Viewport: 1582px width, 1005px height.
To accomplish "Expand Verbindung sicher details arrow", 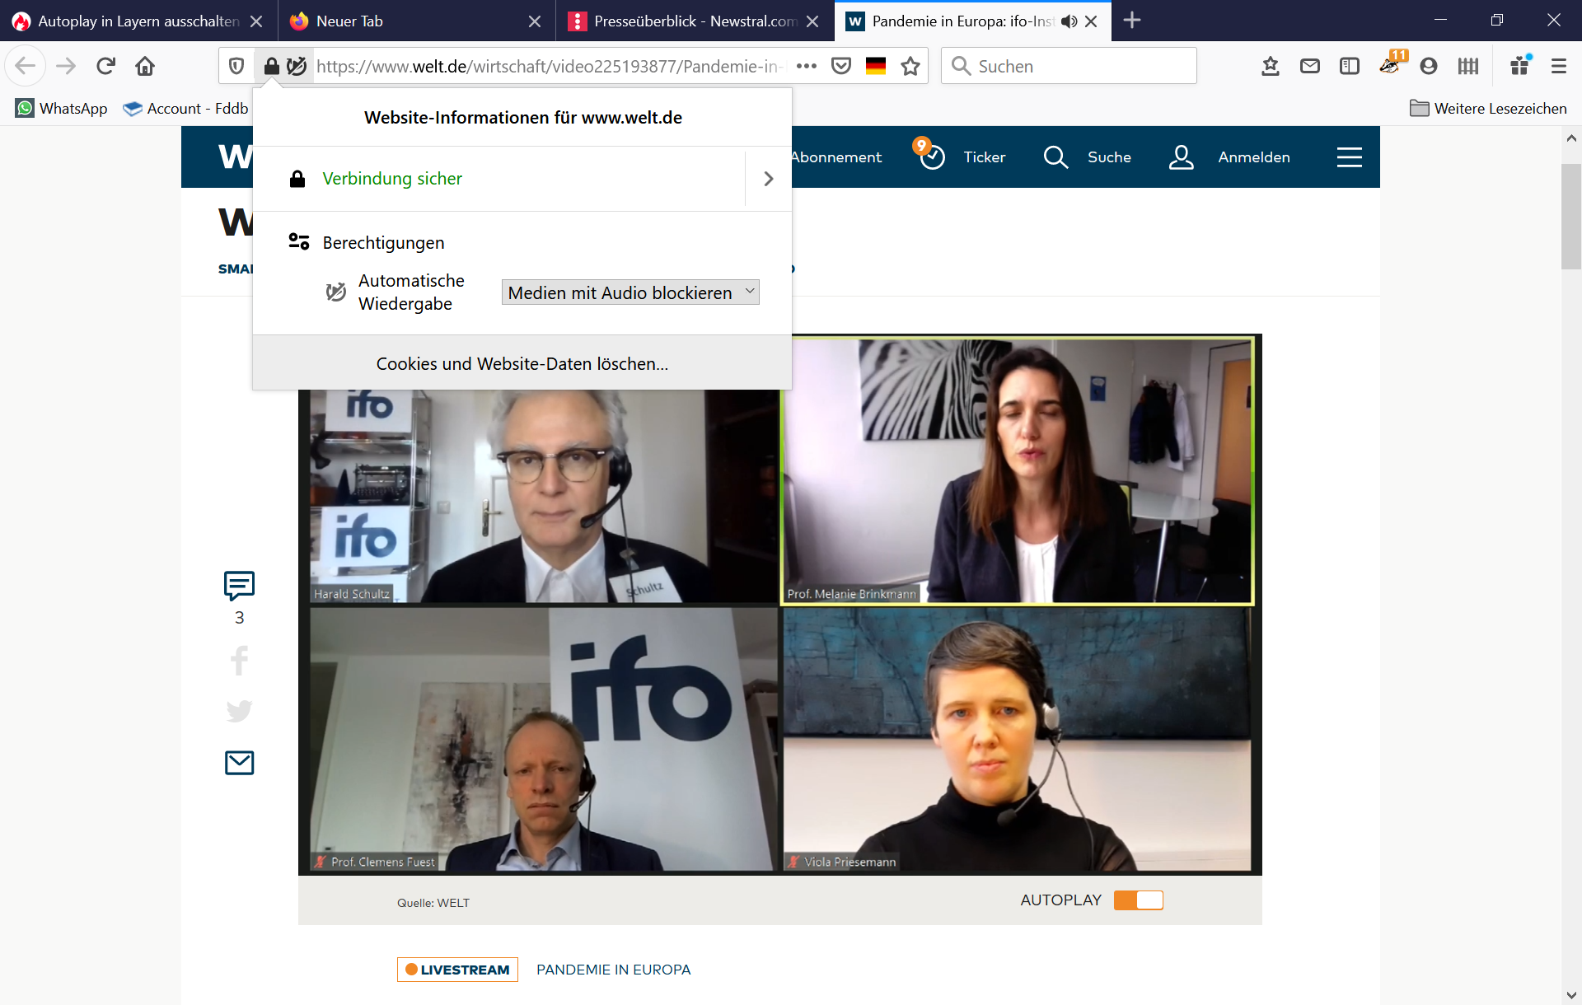I will (x=768, y=179).
